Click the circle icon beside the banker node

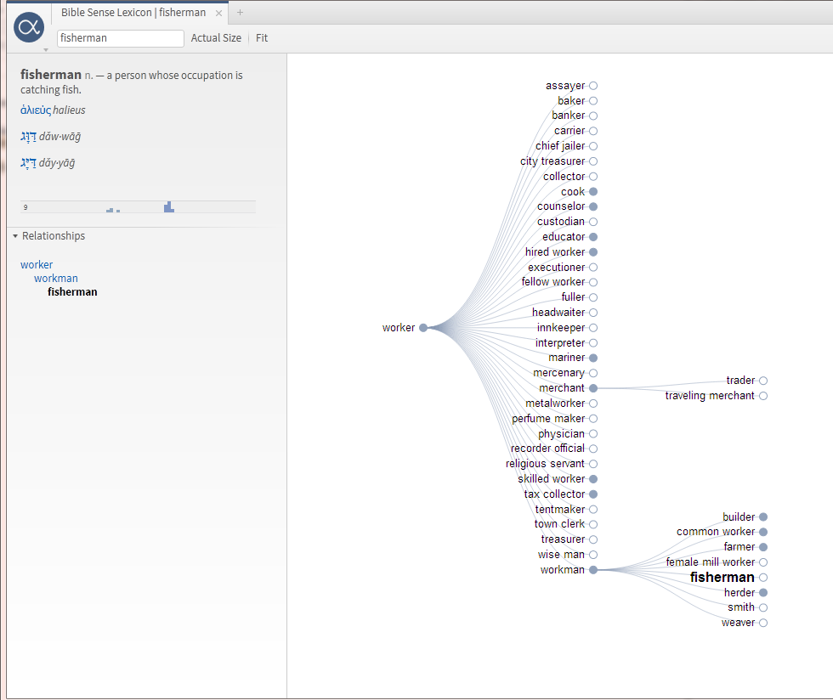click(592, 116)
